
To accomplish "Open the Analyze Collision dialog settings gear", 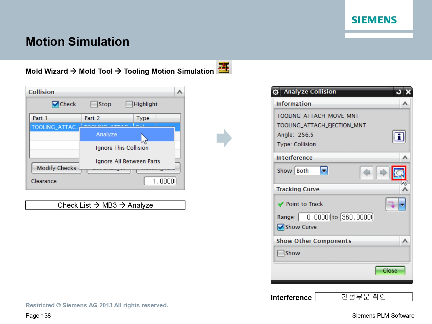I will tap(276, 92).
